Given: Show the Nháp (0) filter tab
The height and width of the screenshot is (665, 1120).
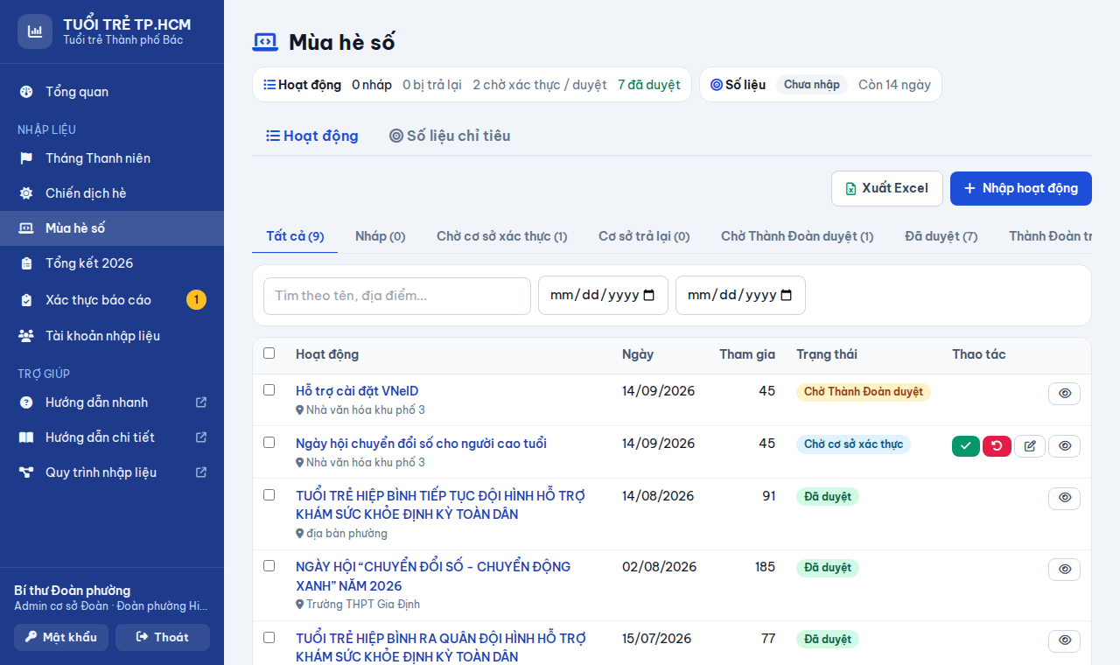Looking at the screenshot, I should [x=381, y=236].
